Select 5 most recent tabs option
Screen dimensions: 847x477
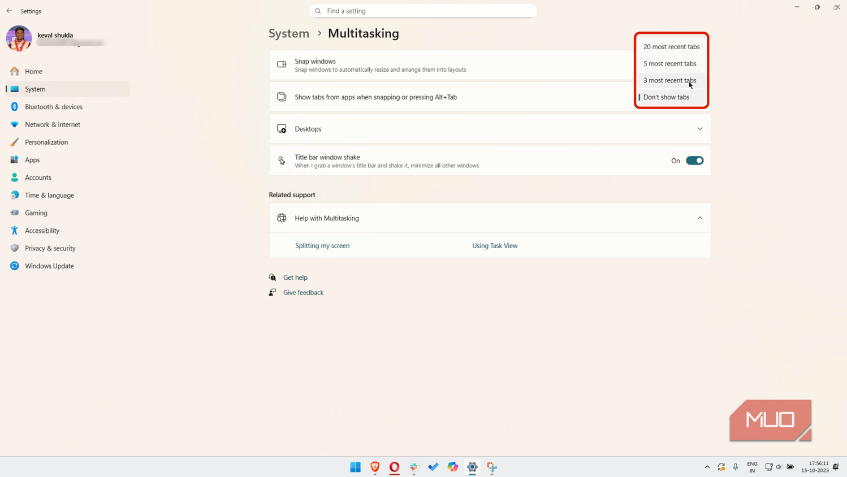671,64
